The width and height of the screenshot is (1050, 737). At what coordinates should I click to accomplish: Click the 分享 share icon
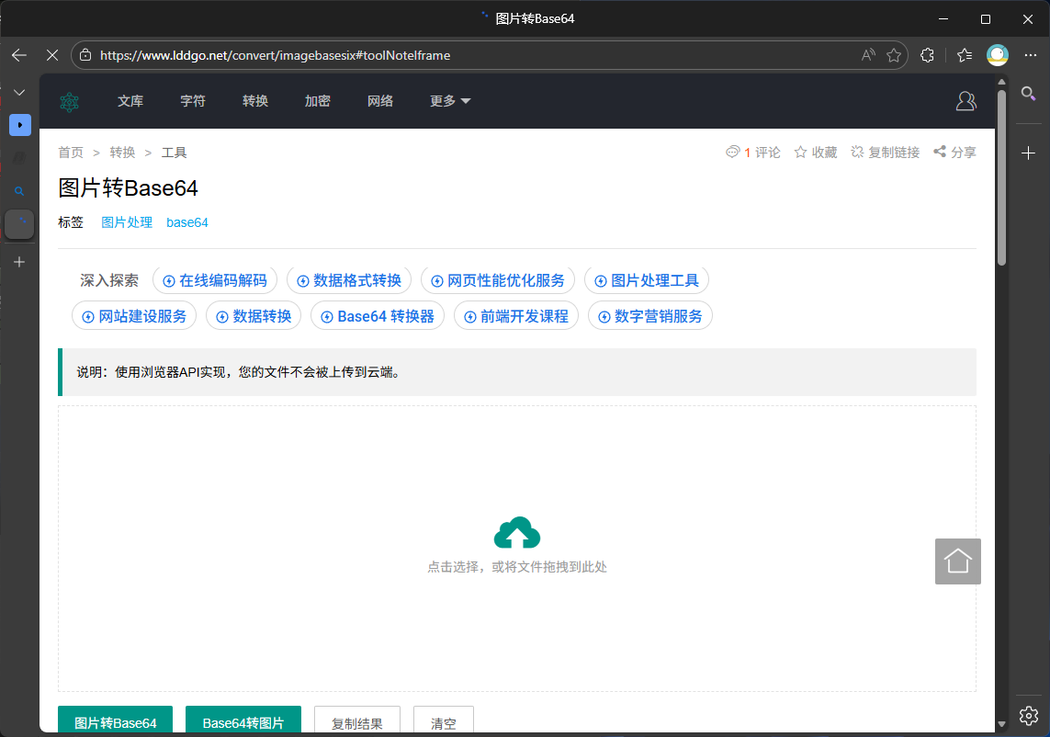tap(940, 153)
